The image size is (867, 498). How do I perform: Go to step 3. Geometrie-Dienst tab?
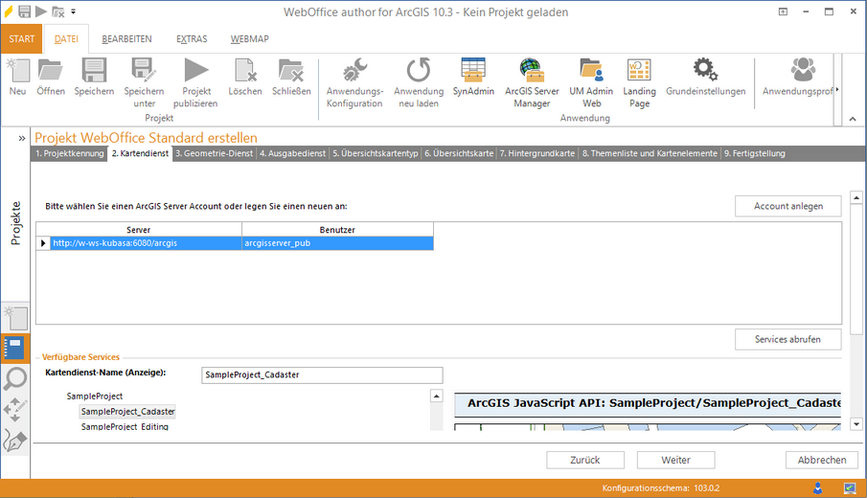214,153
